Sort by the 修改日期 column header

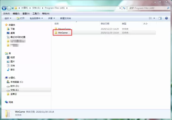point(105,23)
